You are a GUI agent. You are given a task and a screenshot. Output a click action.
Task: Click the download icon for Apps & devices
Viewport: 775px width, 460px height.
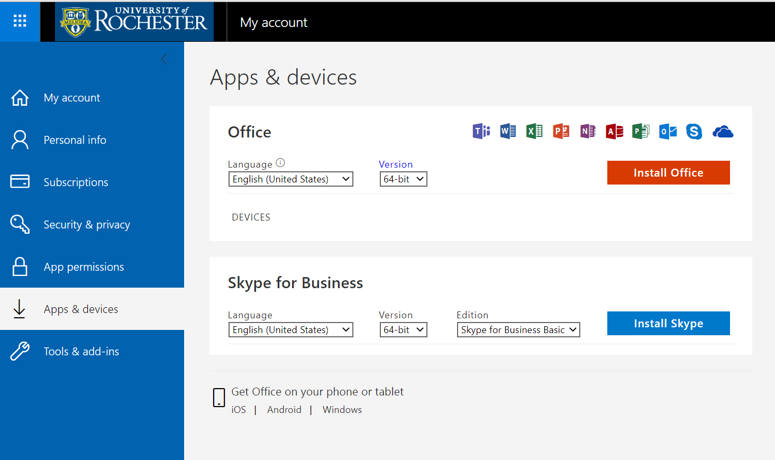[20, 309]
